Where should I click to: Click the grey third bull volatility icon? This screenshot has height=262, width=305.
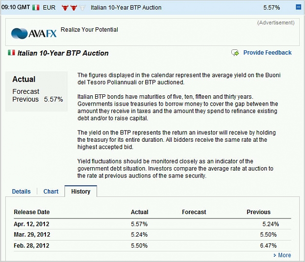point(82,8)
